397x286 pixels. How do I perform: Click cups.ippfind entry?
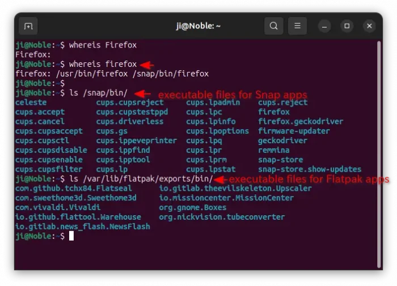coord(123,150)
